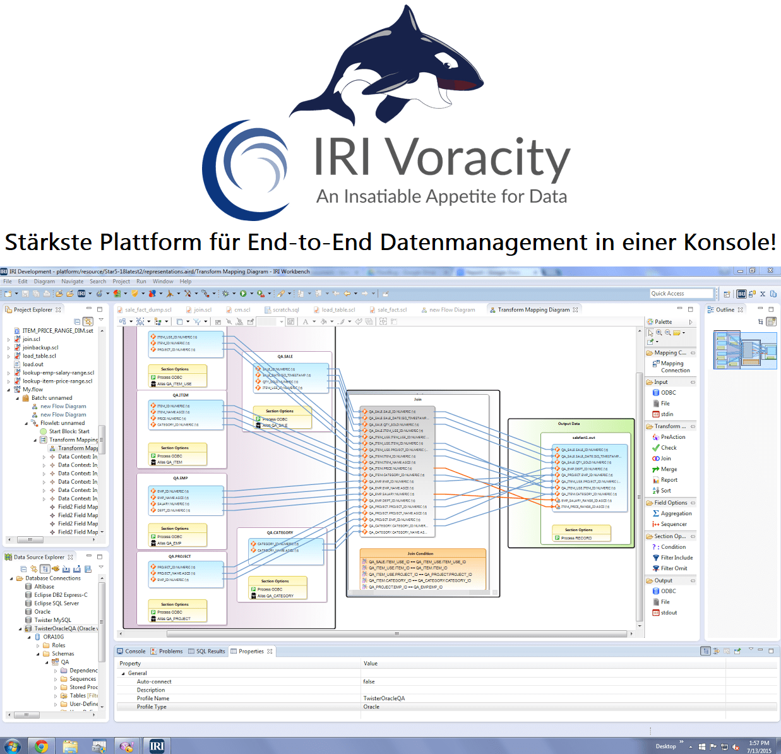Click the Quick Access search field
Image resolution: width=781 pixels, height=754 pixels.
point(681,294)
